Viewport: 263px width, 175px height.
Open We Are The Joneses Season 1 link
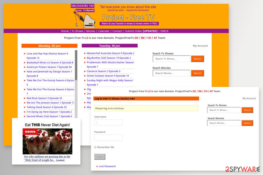[x=50, y=103]
